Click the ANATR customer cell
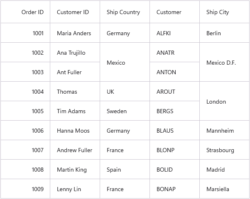 (x=174, y=52)
